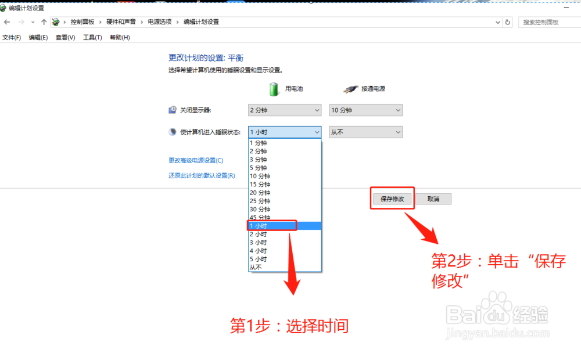Open the 2 分钟 display-off dropdown for battery

coord(284,110)
